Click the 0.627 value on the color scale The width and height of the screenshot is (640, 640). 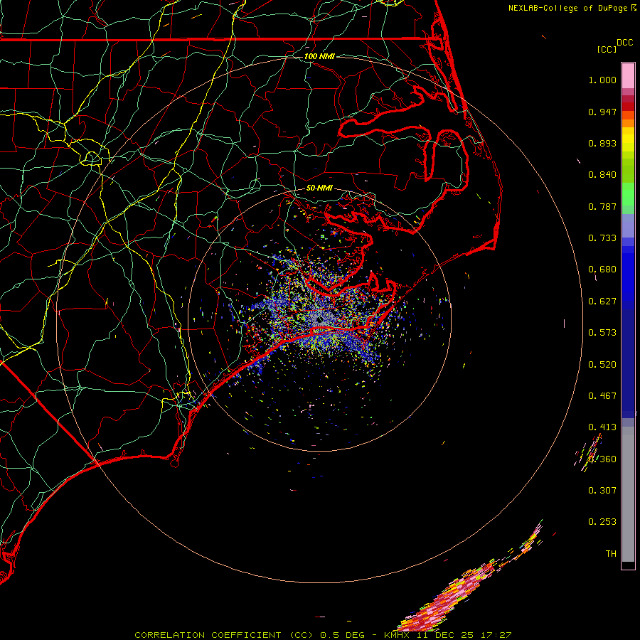602,302
